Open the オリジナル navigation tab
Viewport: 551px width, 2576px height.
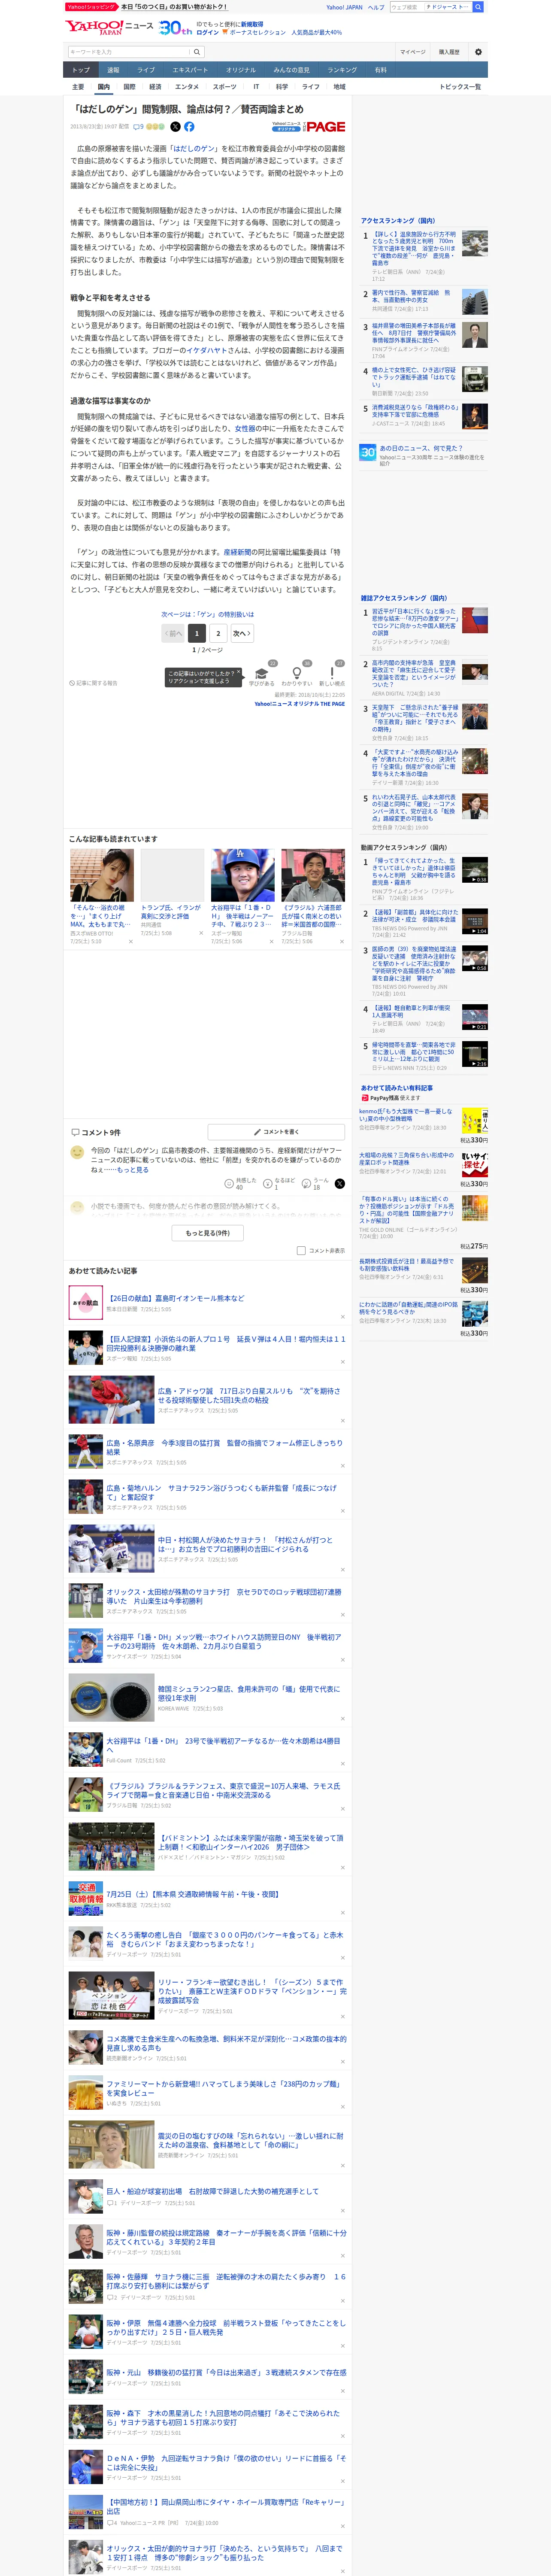(x=241, y=70)
